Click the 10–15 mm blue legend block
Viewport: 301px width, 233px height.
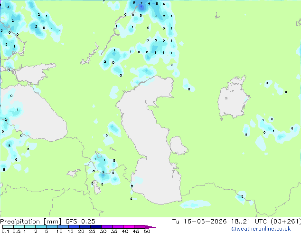point(63,227)
